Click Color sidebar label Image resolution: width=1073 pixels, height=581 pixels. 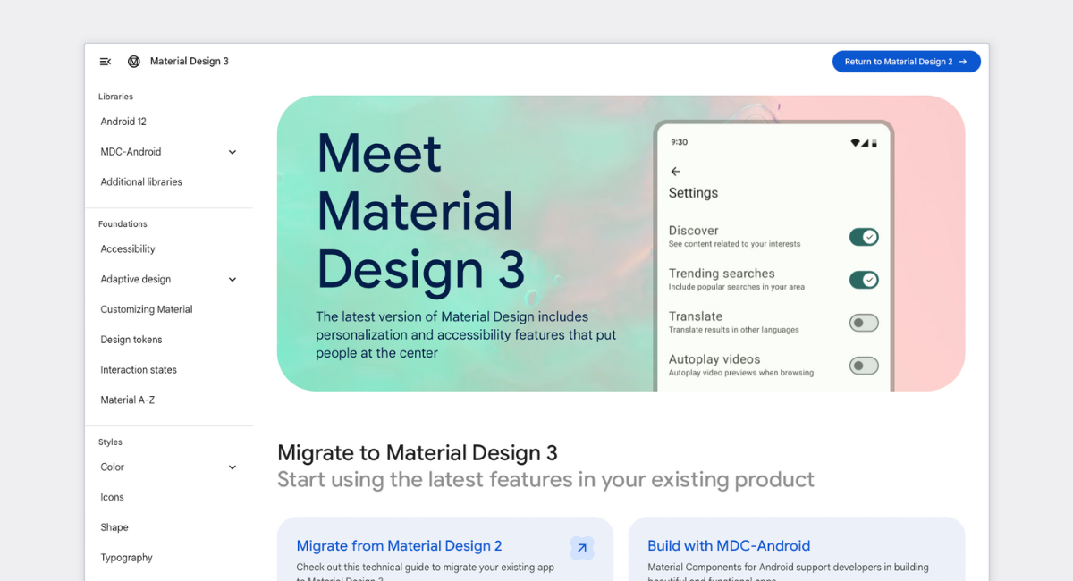(113, 467)
